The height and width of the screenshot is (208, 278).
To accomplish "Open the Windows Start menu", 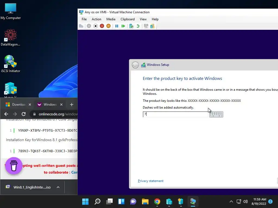I will click(85, 201).
